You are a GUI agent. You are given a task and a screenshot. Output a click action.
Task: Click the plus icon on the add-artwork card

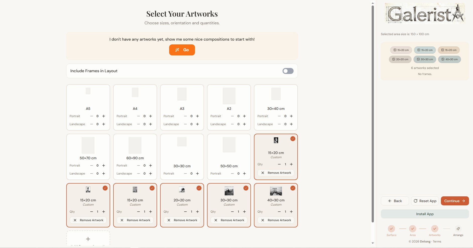click(88, 239)
